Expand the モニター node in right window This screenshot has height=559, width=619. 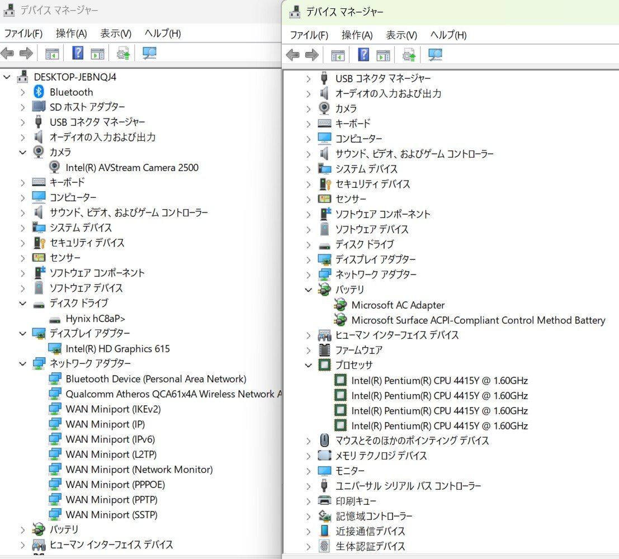pos(308,471)
